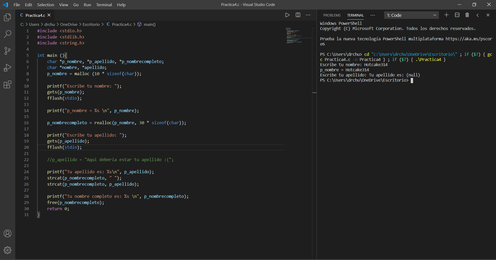Click 'int main ()' declaration line

pyautogui.click(x=52, y=55)
